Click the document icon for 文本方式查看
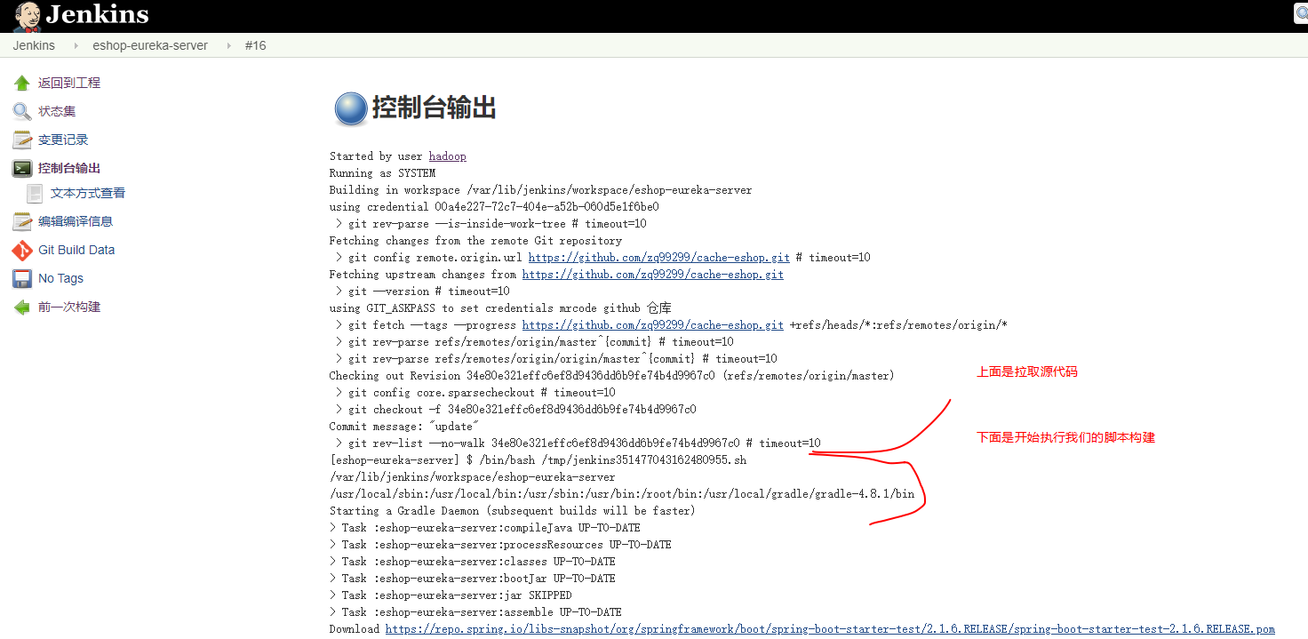This screenshot has width=1308, height=639. 35,193
